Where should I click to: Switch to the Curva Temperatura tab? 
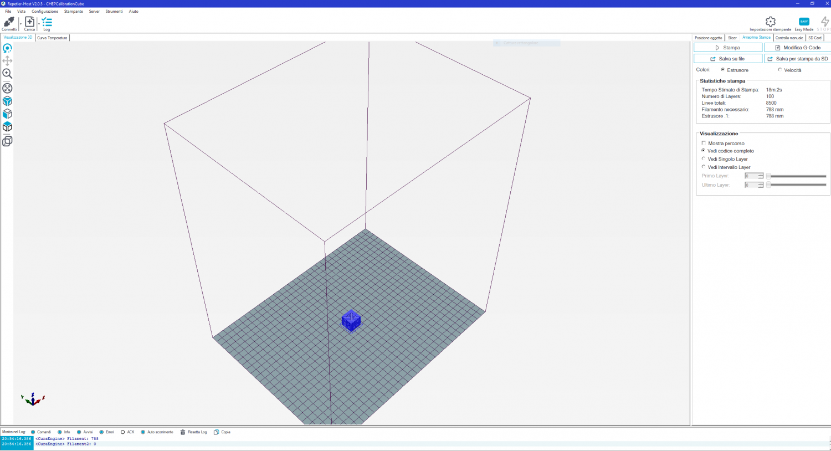(x=52, y=38)
